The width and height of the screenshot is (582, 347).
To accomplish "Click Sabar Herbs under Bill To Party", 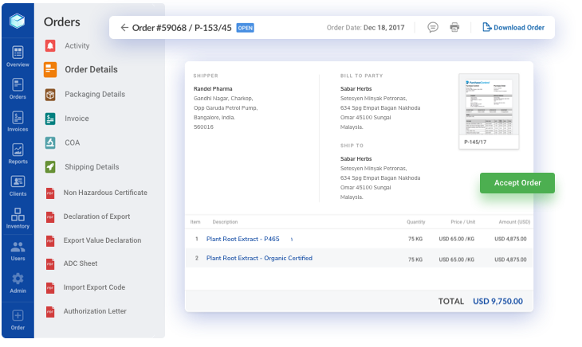I will (356, 89).
